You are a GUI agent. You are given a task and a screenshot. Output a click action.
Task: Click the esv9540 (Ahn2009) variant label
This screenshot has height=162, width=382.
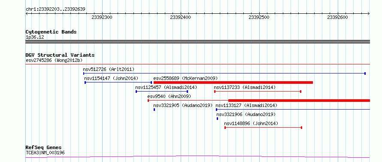point(169,96)
